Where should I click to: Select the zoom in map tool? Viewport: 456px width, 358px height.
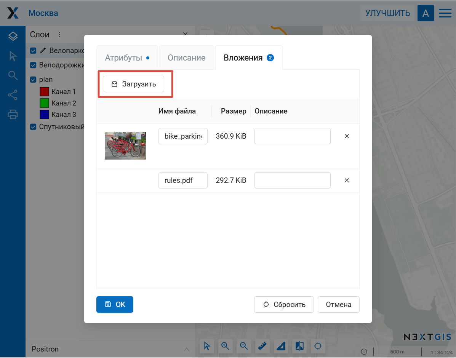(x=225, y=346)
